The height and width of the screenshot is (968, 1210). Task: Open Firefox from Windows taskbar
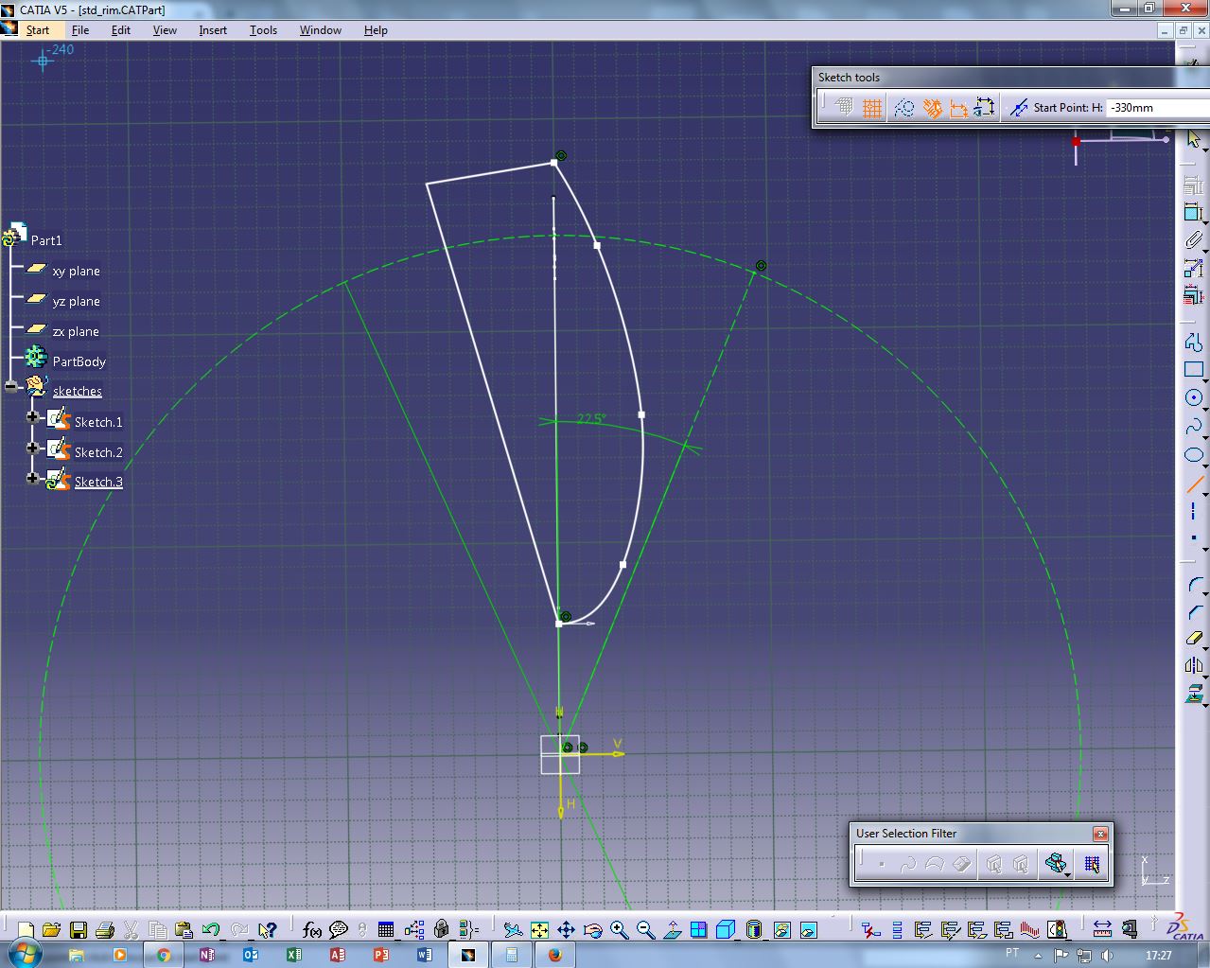click(x=555, y=955)
